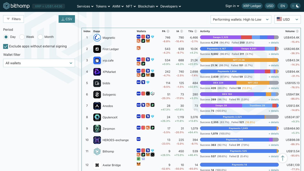Expand the Sign in menu
This screenshot has width=304, height=171.
pos(232,6)
